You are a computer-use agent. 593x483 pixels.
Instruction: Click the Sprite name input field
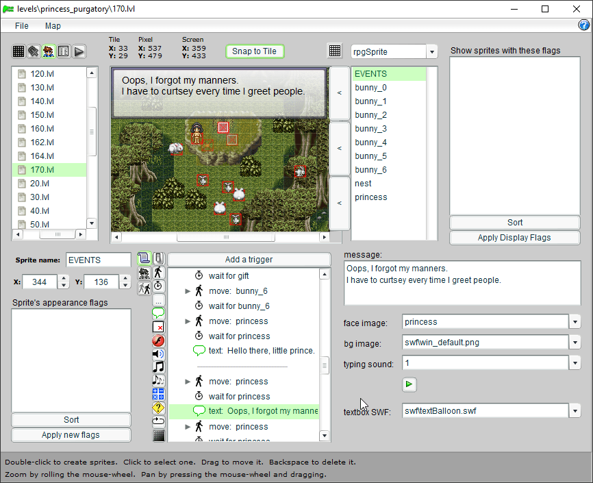click(x=98, y=260)
